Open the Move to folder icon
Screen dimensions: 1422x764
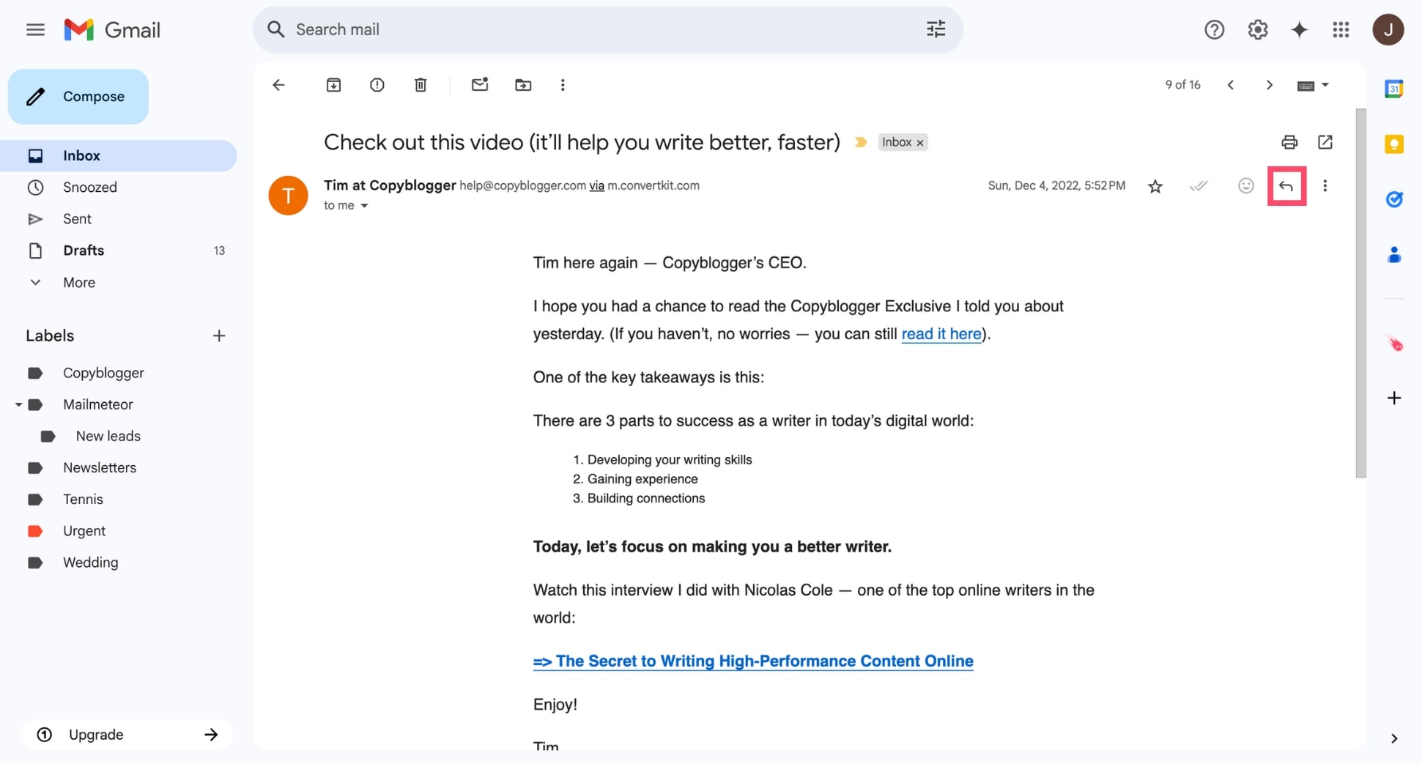click(x=523, y=85)
